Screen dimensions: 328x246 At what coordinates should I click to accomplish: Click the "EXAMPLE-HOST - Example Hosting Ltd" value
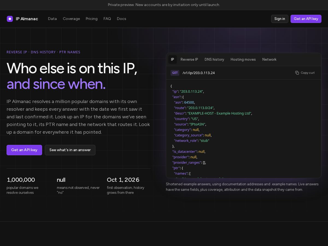click(219, 113)
